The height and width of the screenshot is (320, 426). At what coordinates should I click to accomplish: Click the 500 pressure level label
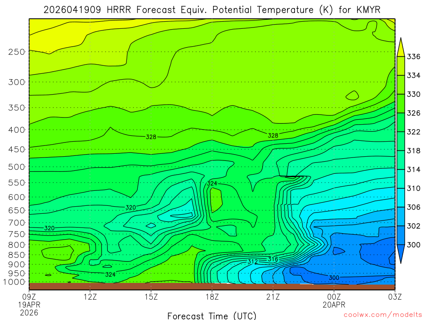point(17,167)
